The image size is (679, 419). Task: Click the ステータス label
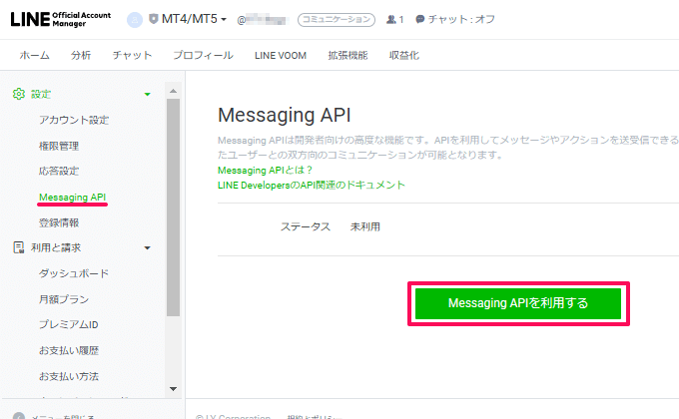coord(306,226)
